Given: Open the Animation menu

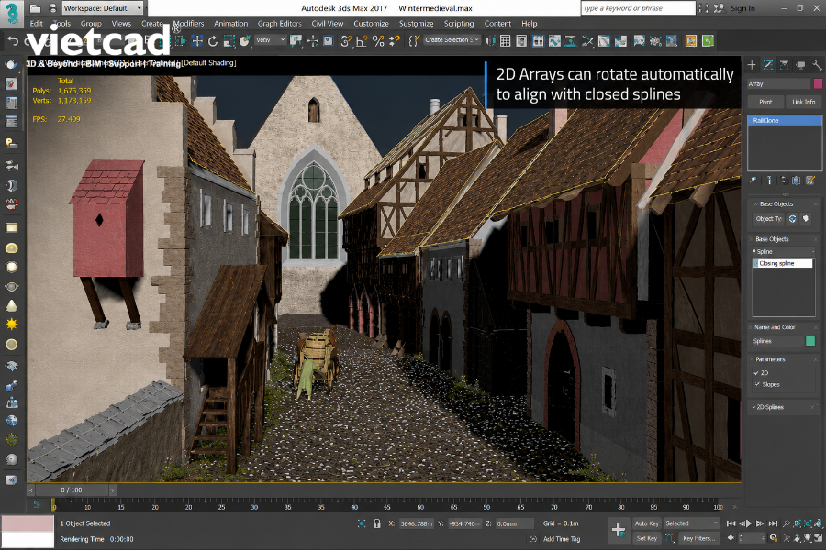Looking at the screenshot, I should [230, 24].
